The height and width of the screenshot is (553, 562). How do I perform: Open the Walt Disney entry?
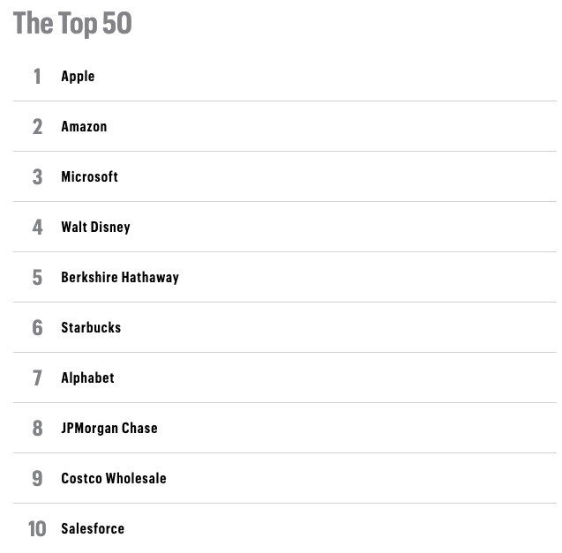point(95,227)
